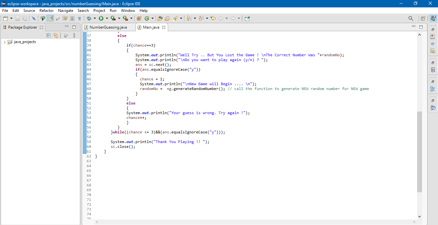Click the Open Perspective icon

[x=423, y=18]
